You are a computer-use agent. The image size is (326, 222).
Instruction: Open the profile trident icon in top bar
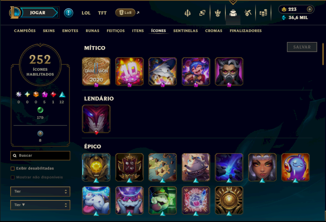tap(187, 13)
